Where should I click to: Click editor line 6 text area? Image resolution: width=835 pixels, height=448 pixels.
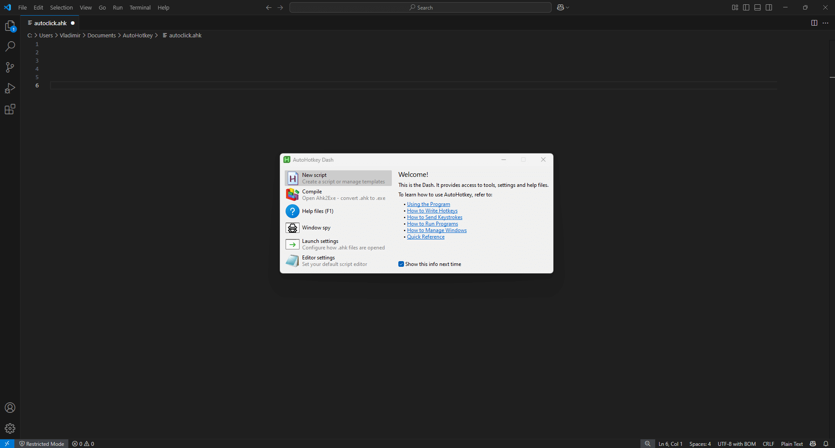tap(414, 86)
